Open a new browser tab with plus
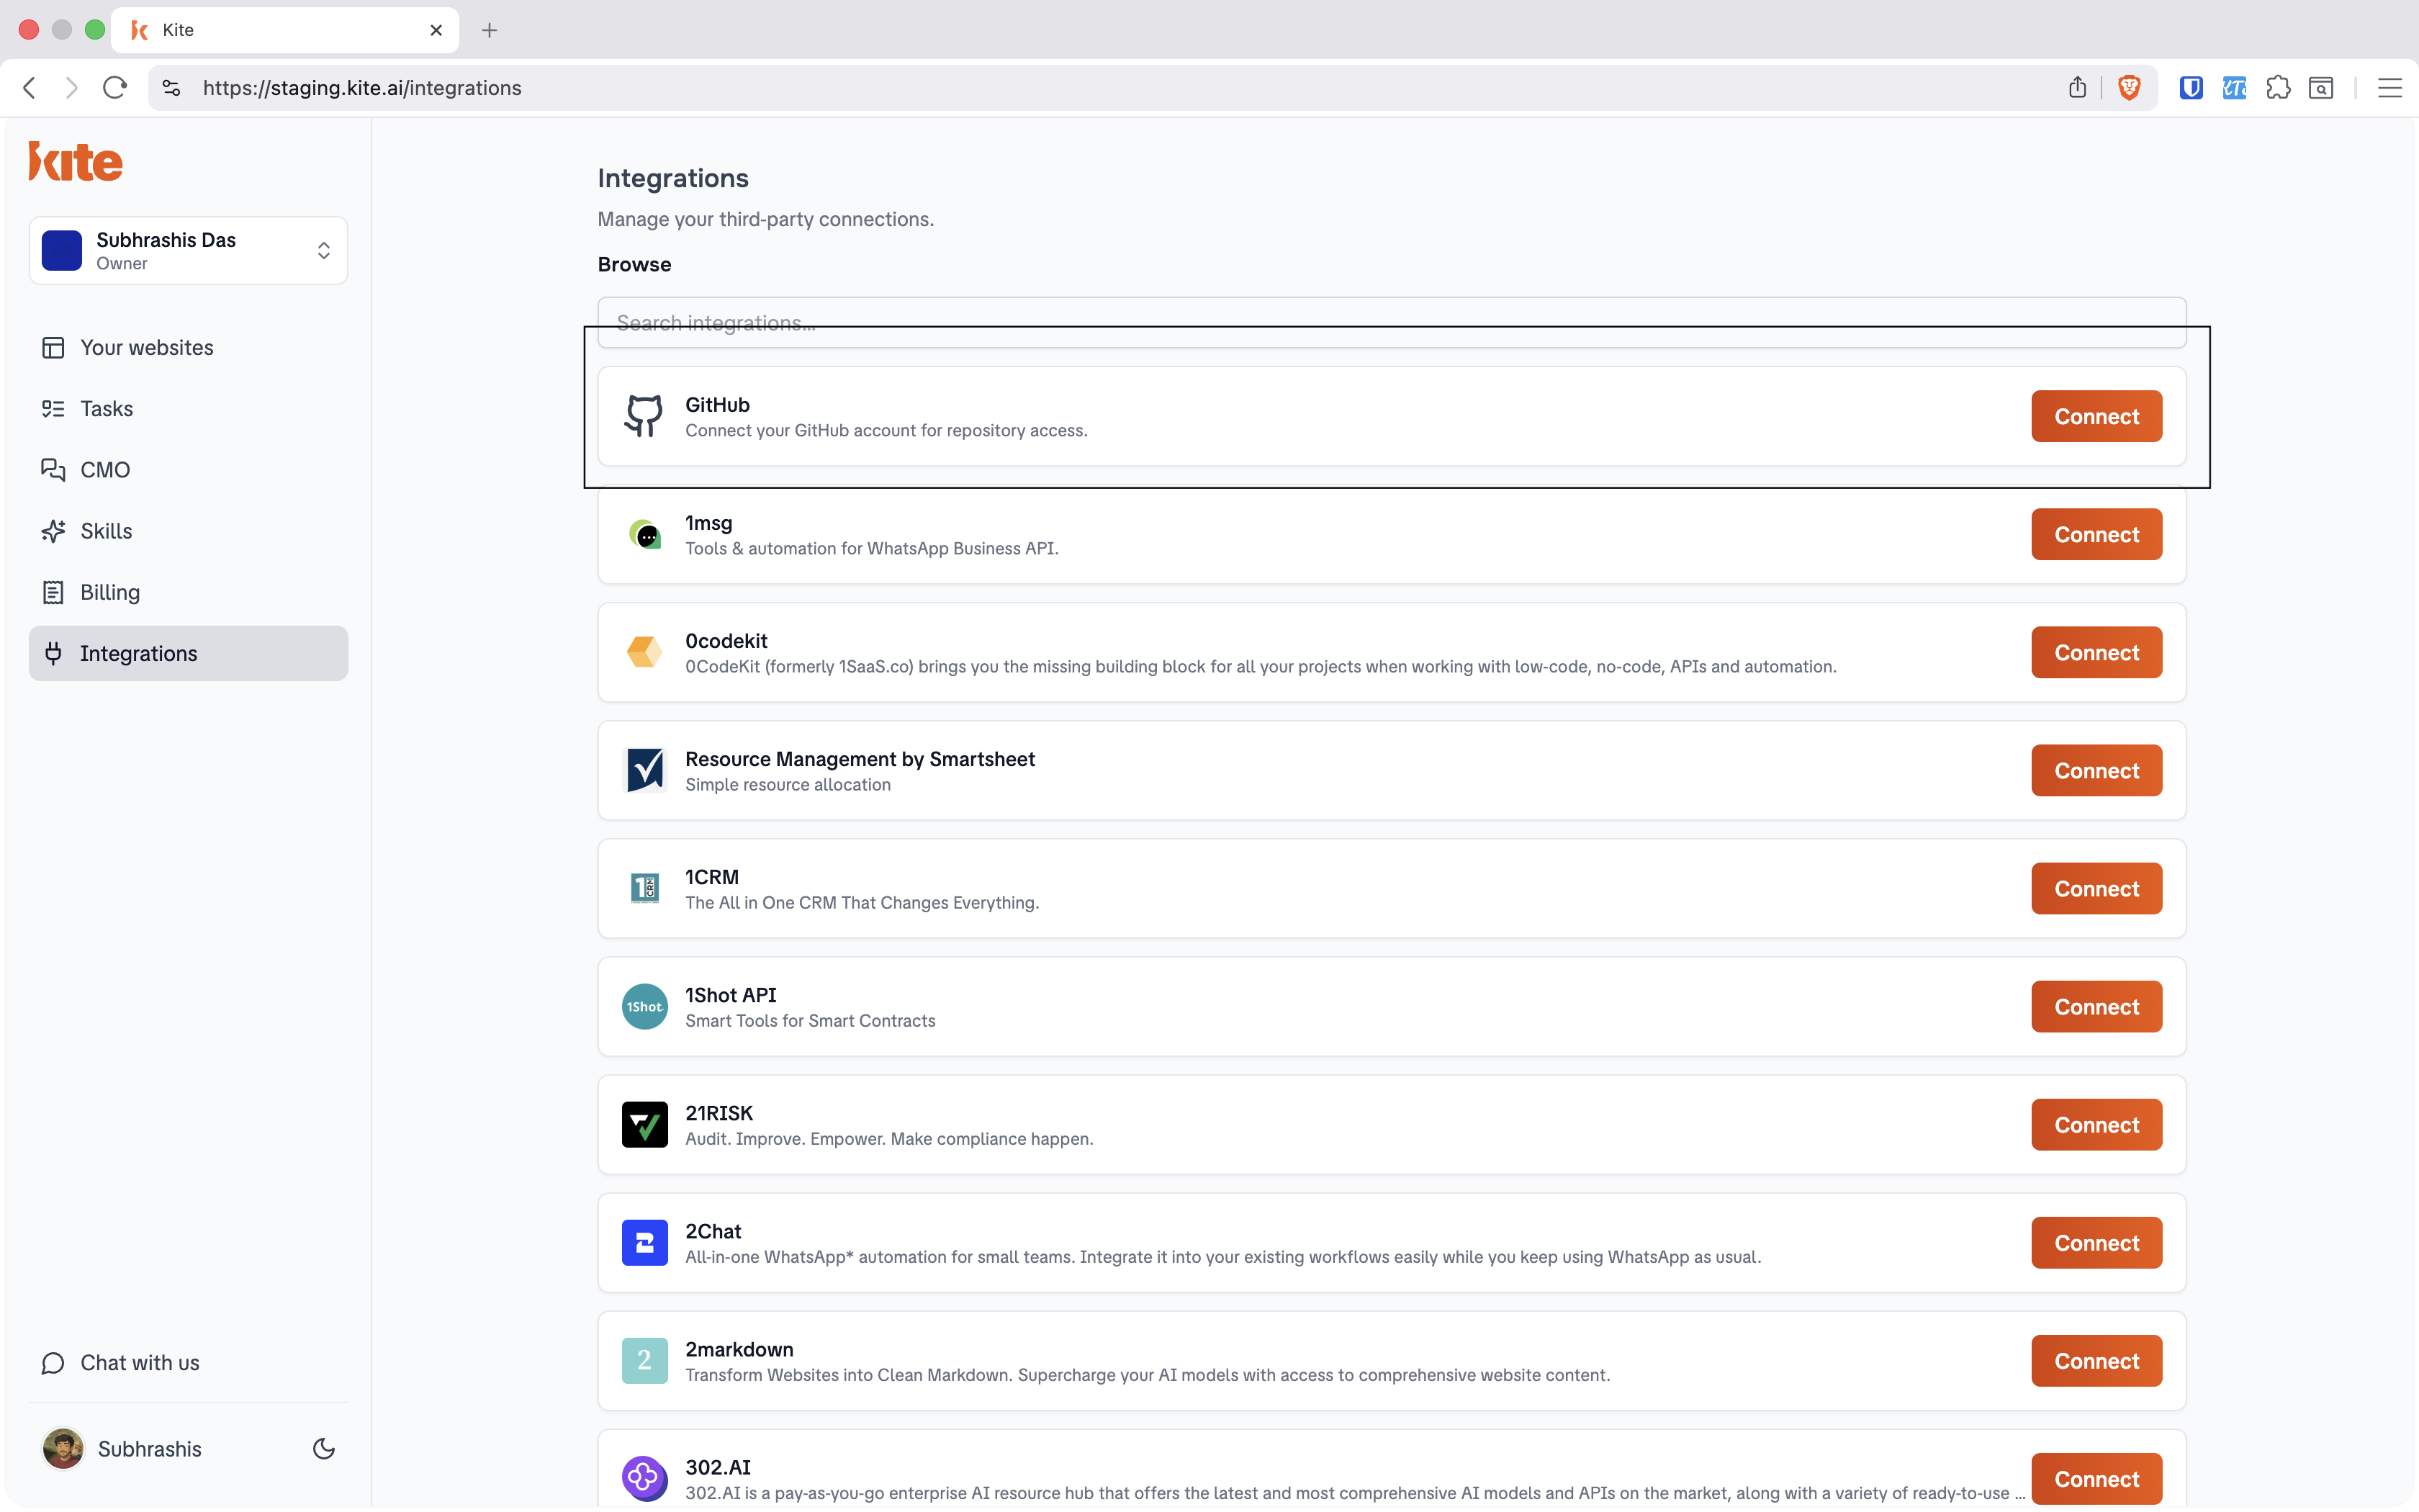This screenshot has height=1512, width=2419. coord(489,30)
